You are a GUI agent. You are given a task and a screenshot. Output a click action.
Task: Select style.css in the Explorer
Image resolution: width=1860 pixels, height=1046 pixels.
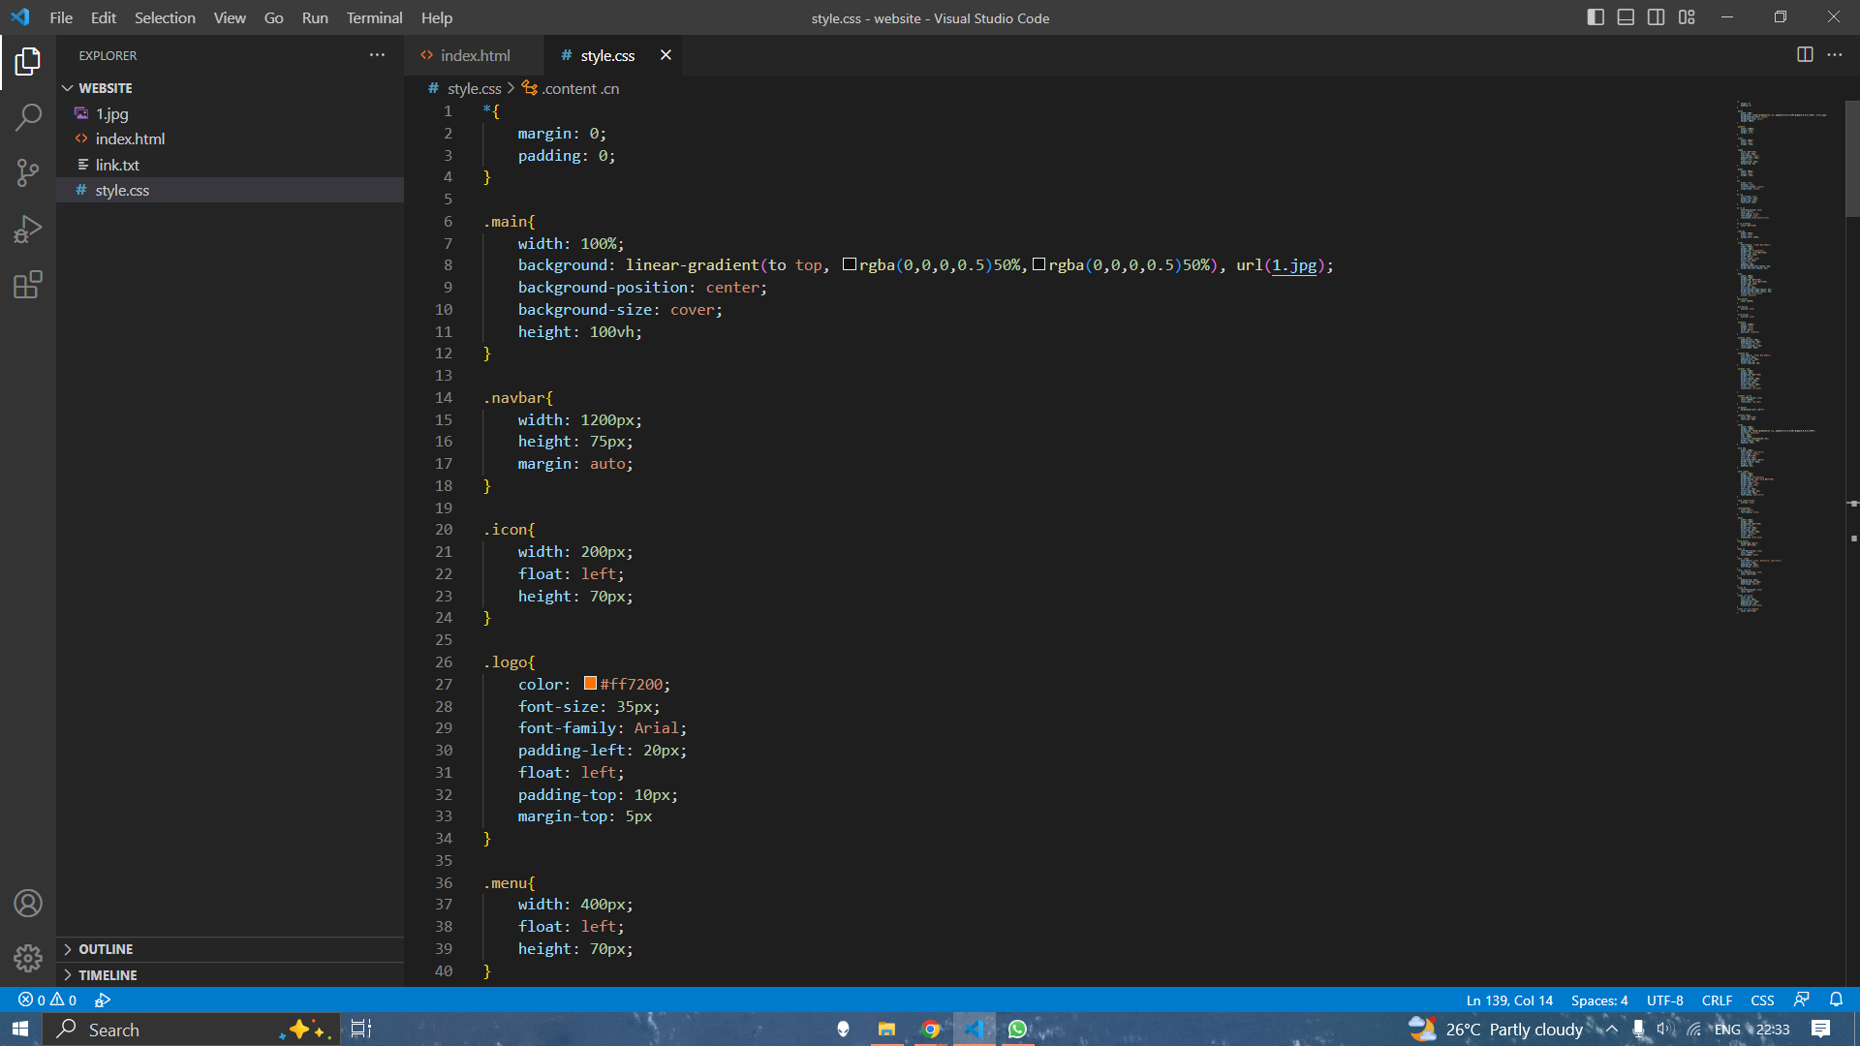[x=122, y=190]
